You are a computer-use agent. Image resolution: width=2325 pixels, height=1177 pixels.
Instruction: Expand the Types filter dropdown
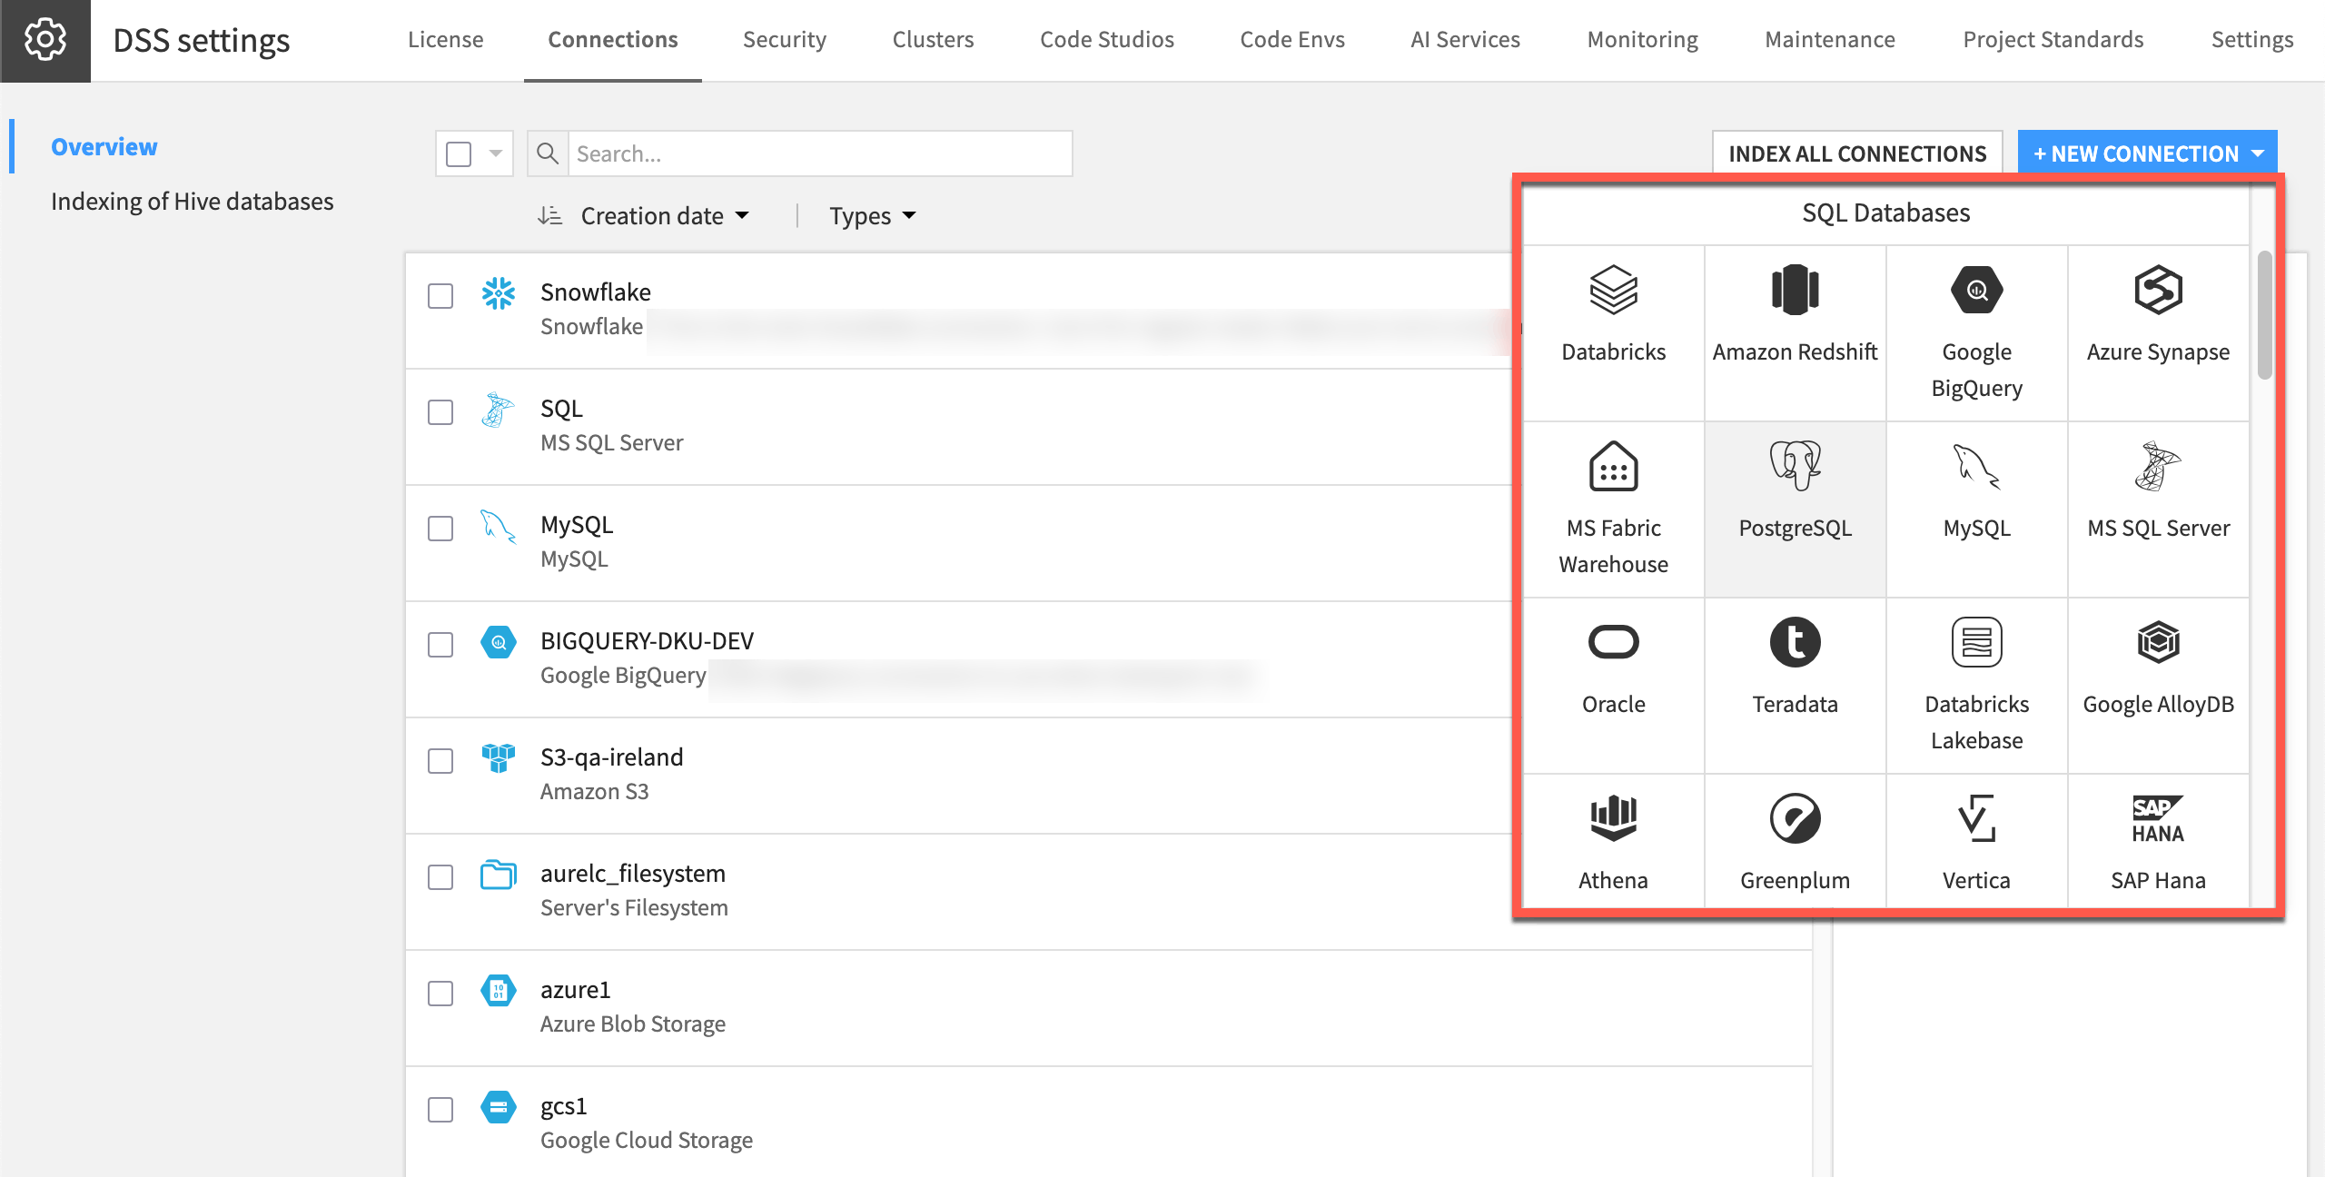pyautogui.click(x=872, y=216)
